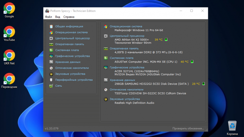The image size is (244, 137).
Task: Click the speaker icon in summary panel
Action: coord(106,99)
